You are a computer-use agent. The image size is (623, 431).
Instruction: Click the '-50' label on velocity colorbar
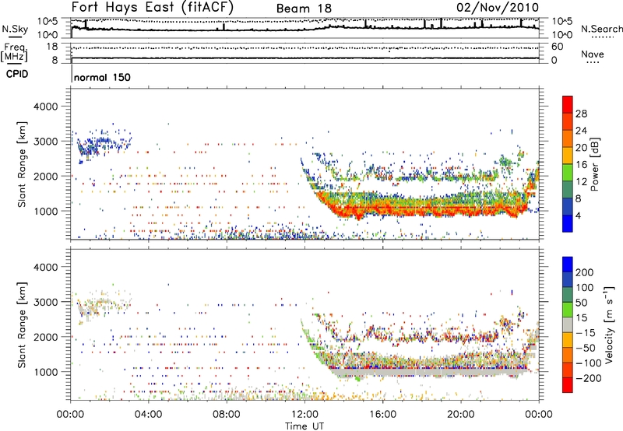[x=585, y=349]
